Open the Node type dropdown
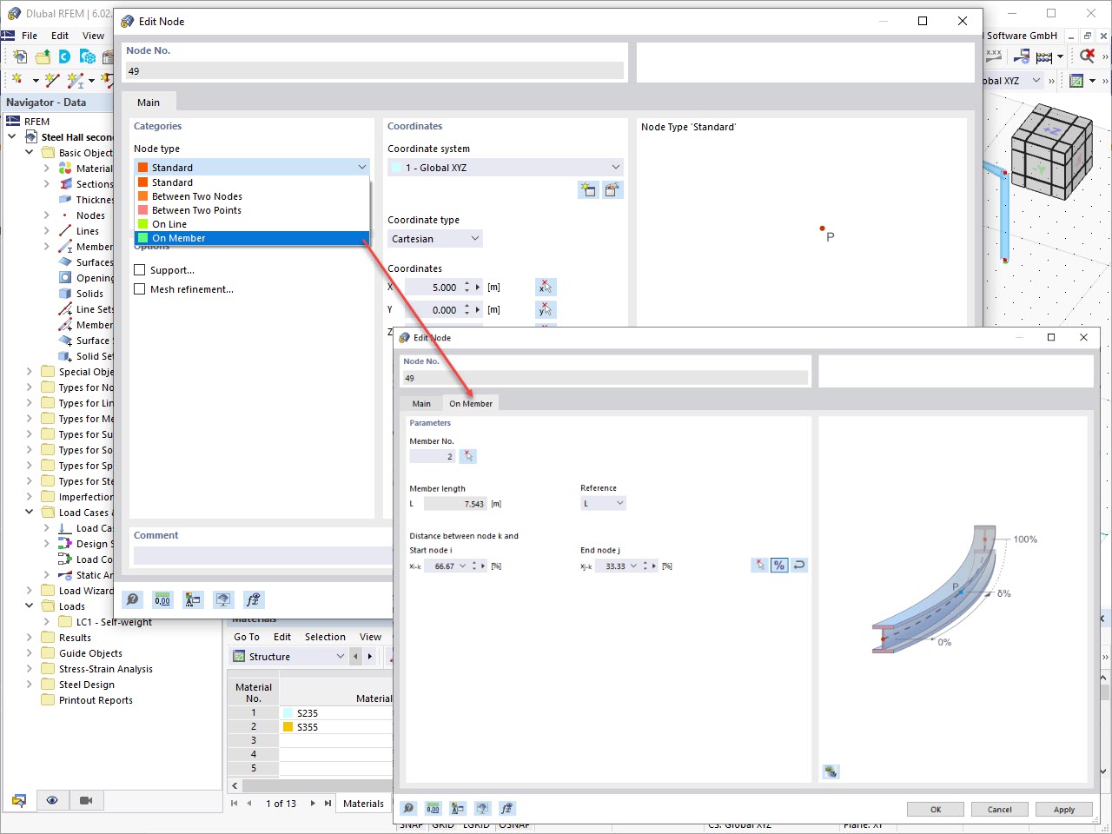 [x=361, y=167]
